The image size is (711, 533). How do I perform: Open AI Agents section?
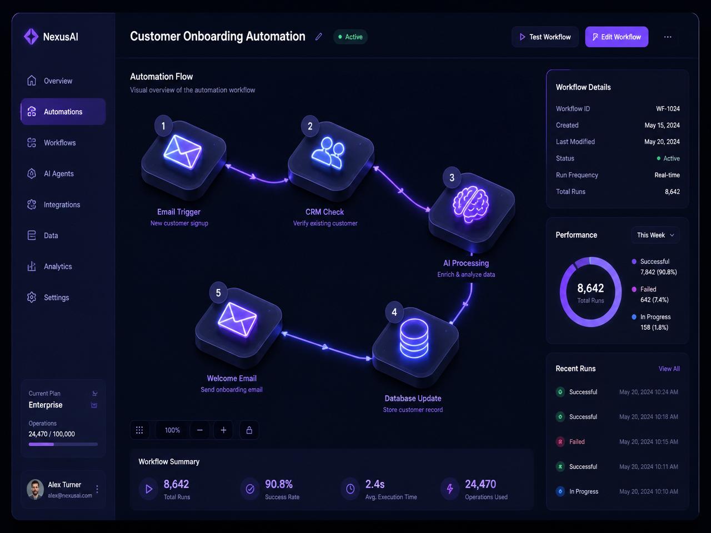pos(63,174)
